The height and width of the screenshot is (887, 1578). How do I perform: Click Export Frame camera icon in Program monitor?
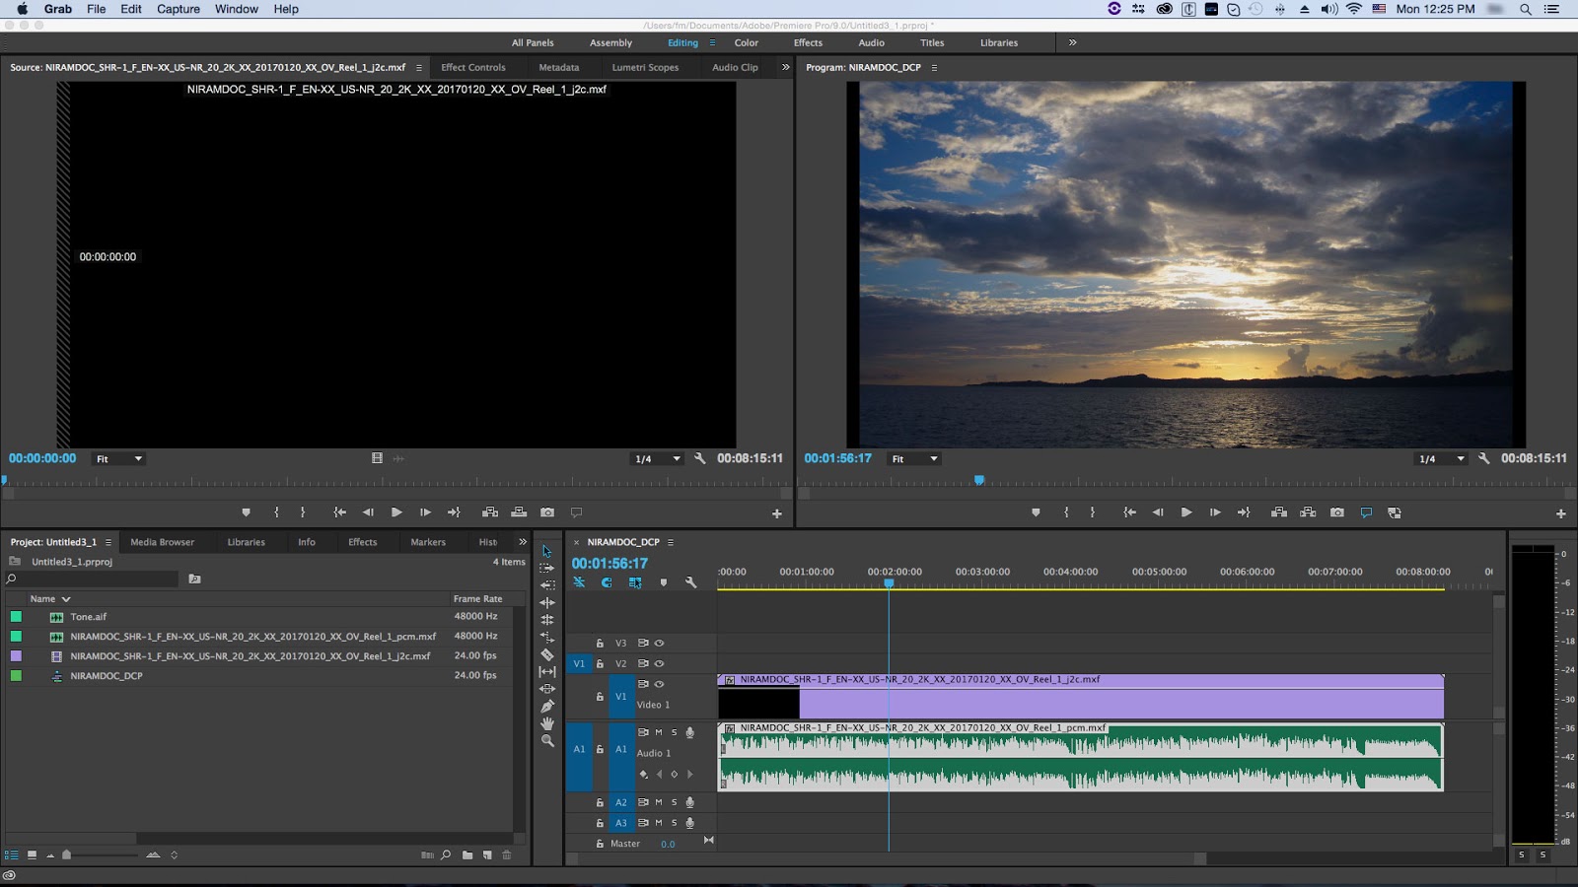coord(1336,512)
